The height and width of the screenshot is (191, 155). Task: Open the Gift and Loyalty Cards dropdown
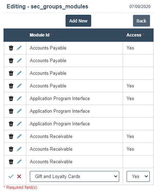(74, 176)
